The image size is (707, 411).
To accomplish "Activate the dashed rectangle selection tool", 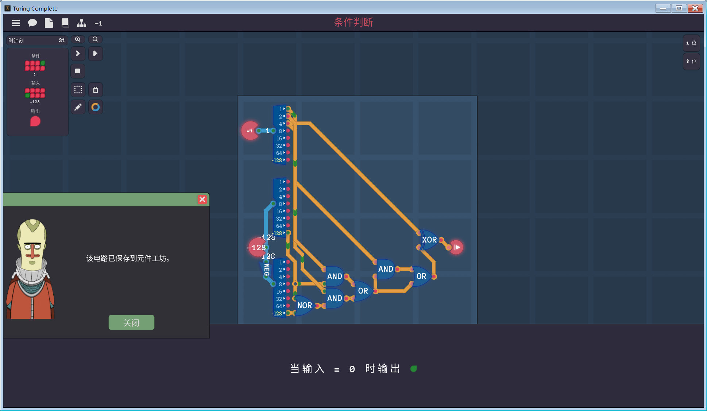I will 78,90.
